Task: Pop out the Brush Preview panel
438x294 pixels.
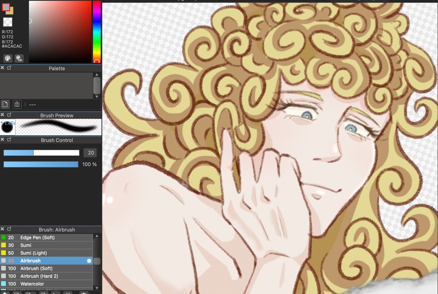Action: point(9,115)
